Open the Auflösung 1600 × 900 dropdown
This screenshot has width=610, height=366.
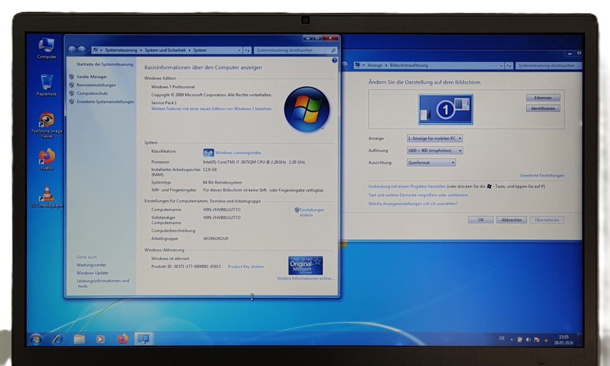click(435, 151)
